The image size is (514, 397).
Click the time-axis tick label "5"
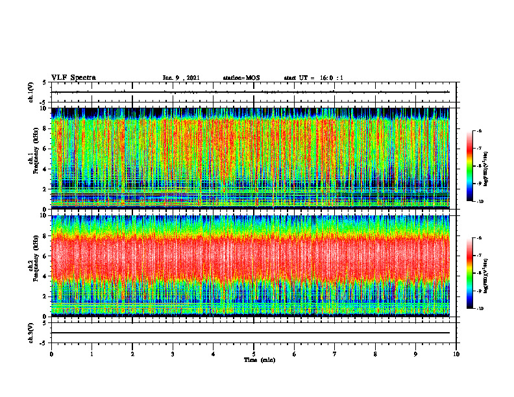coord(254,354)
